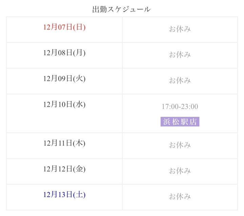Image resolution: width=244 pixels, height=216 pixels.
Task: Click the (金) Friday weekday label
Action: (79, 169)
